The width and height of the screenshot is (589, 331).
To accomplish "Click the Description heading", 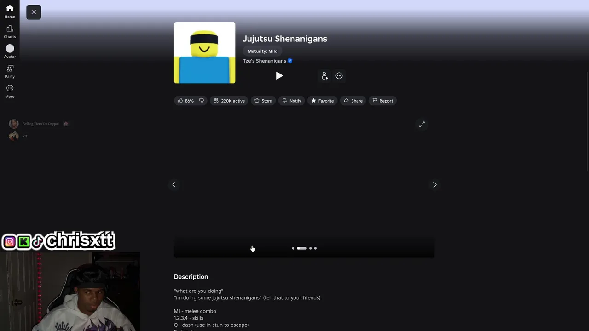I will 191,277.
